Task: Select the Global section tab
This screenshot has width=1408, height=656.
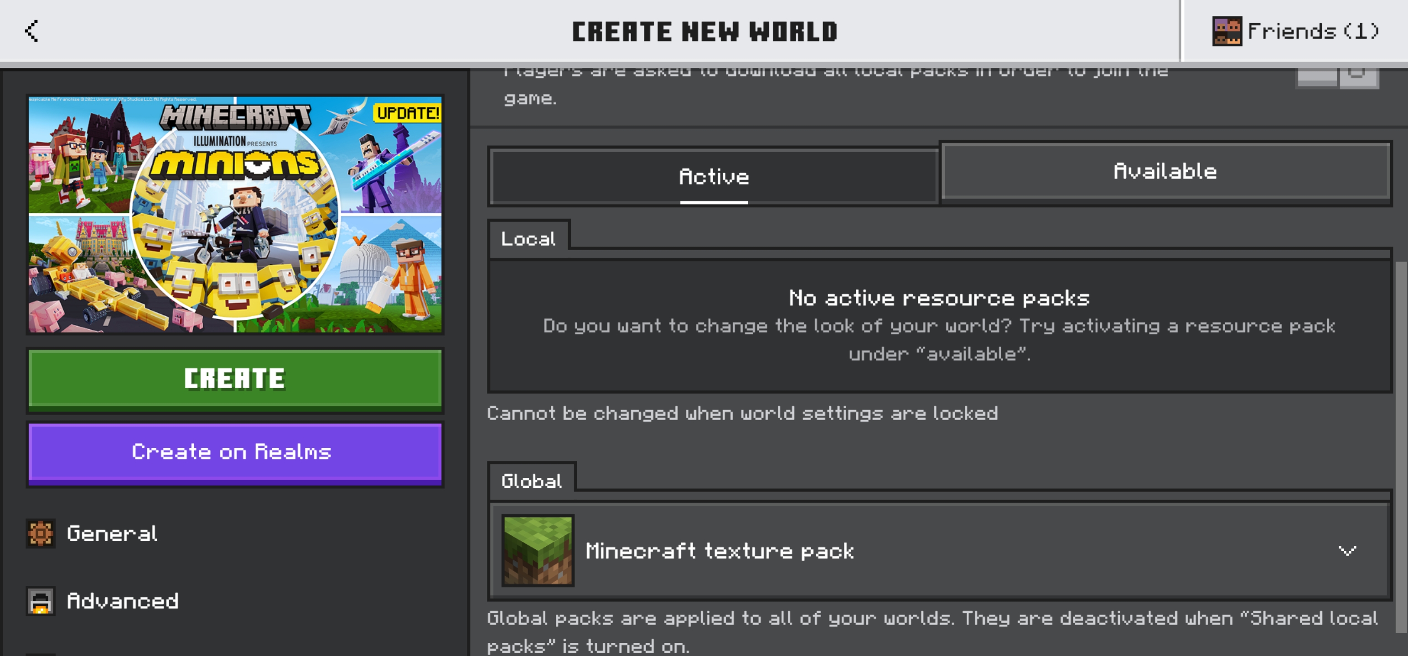Action: [x=531, y=480]
